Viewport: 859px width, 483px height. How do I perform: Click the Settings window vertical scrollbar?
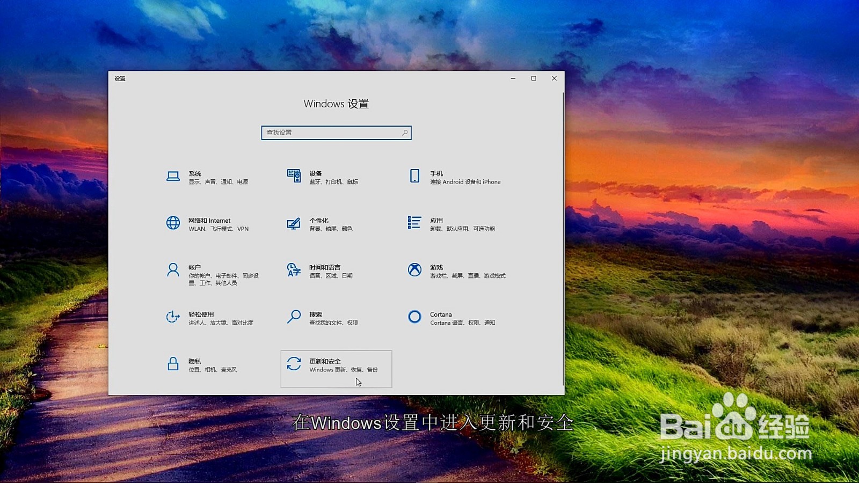click(x=563, y=239)
